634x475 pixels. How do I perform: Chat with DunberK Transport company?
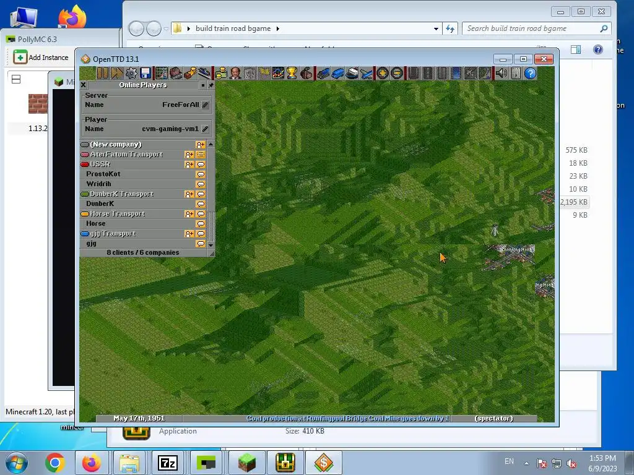pyautogui.click(x=201, y=194)
